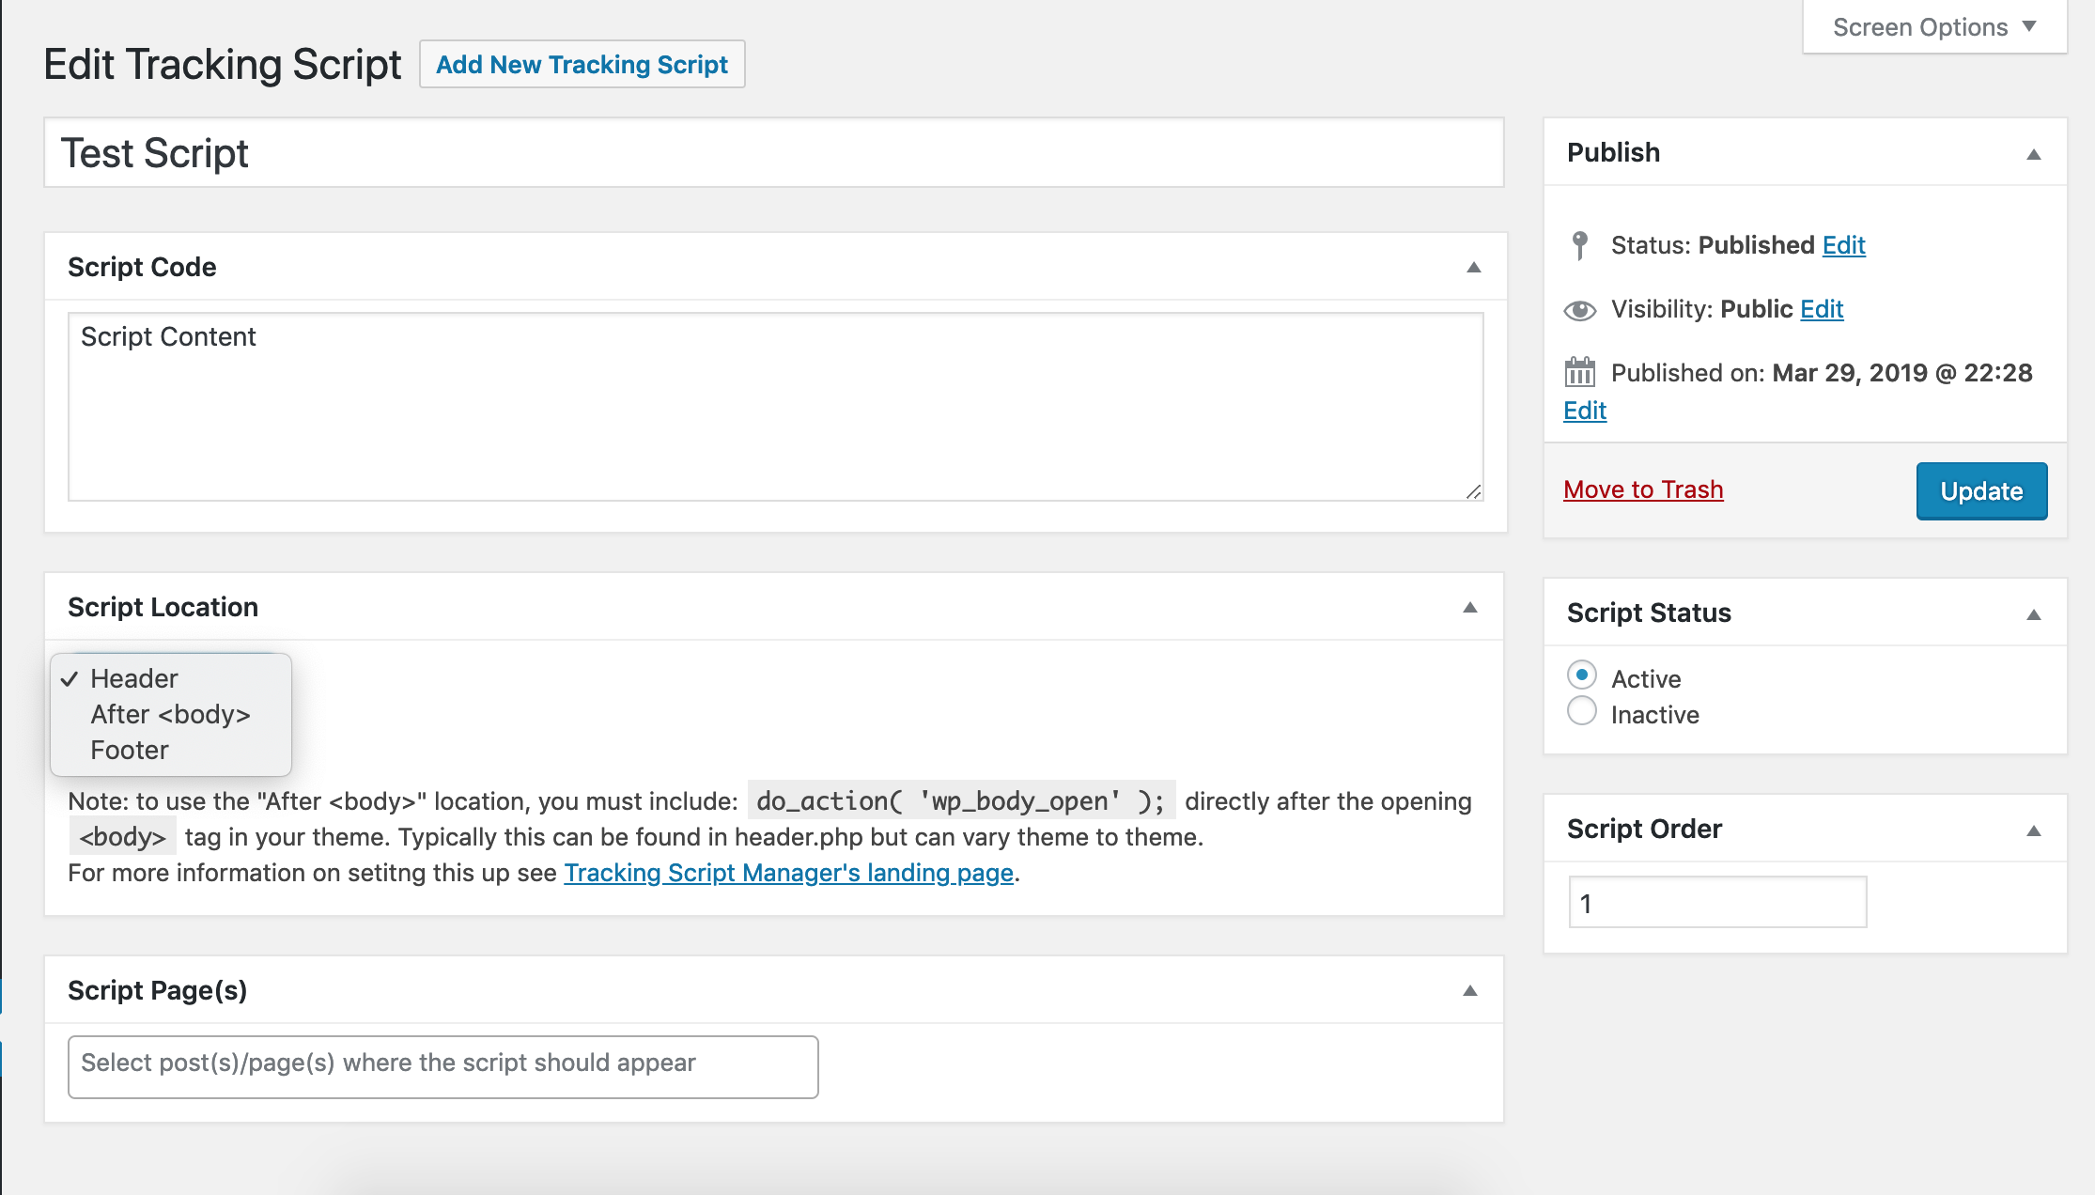Click the Script Content textarea
The image size is (2095, 1195).
coord(776,407)
